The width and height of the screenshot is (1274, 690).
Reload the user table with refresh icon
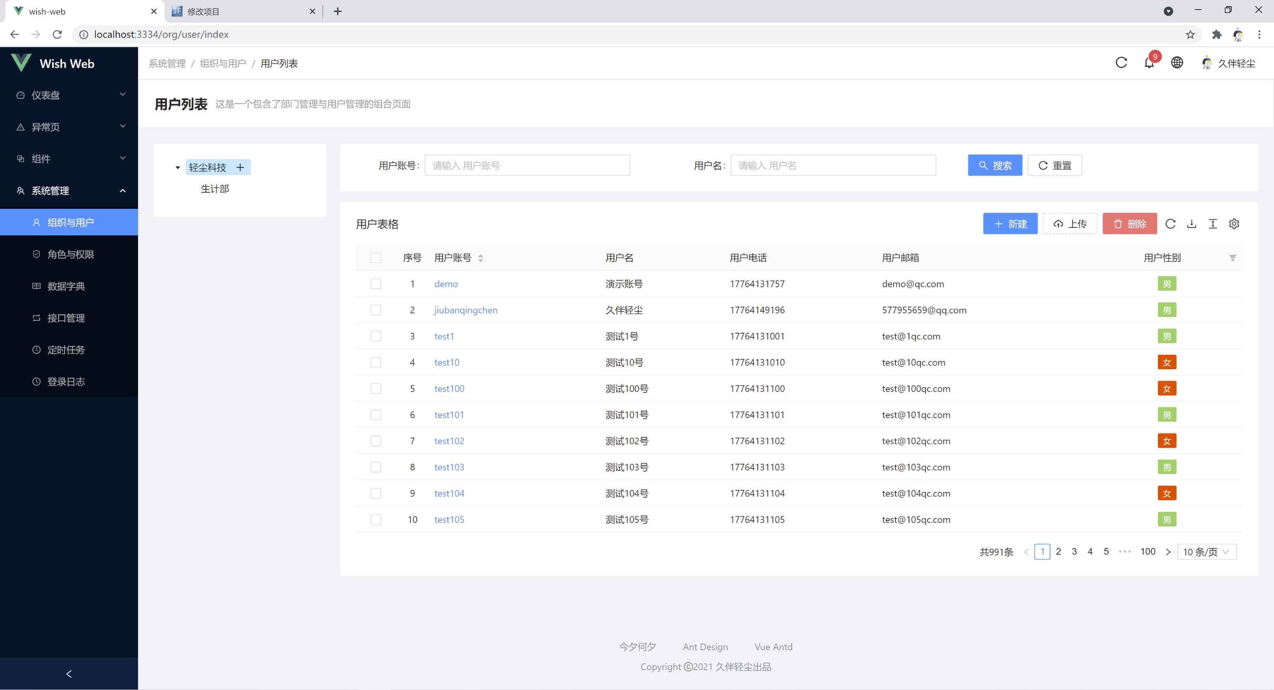pyautogui.click(x=1170, y=224)
